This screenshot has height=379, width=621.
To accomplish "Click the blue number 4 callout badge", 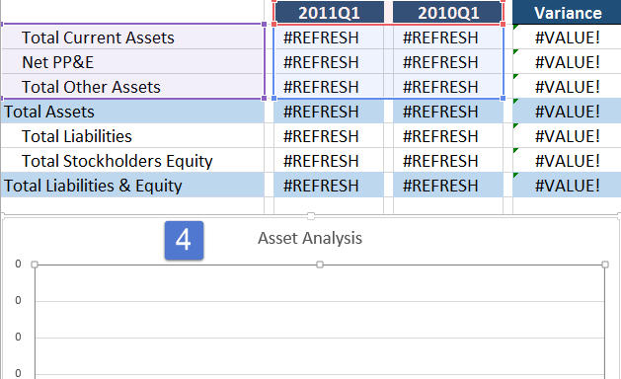I will point(185,241).
